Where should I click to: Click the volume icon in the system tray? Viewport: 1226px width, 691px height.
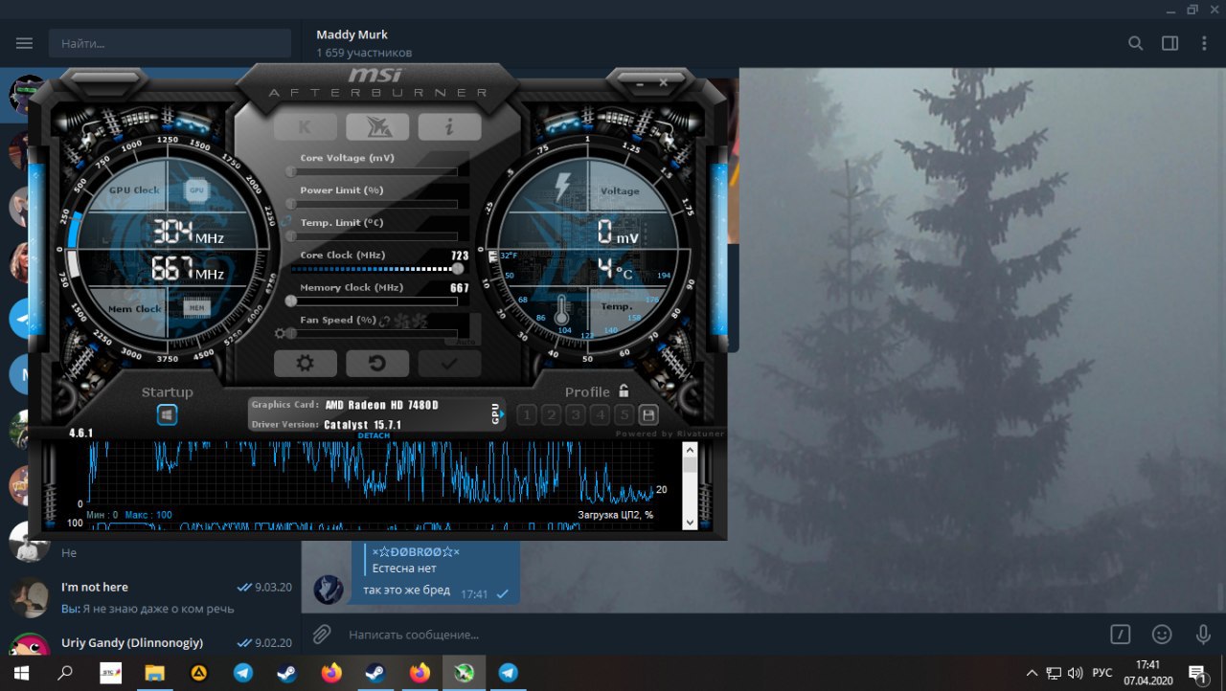pos(1075,673)
